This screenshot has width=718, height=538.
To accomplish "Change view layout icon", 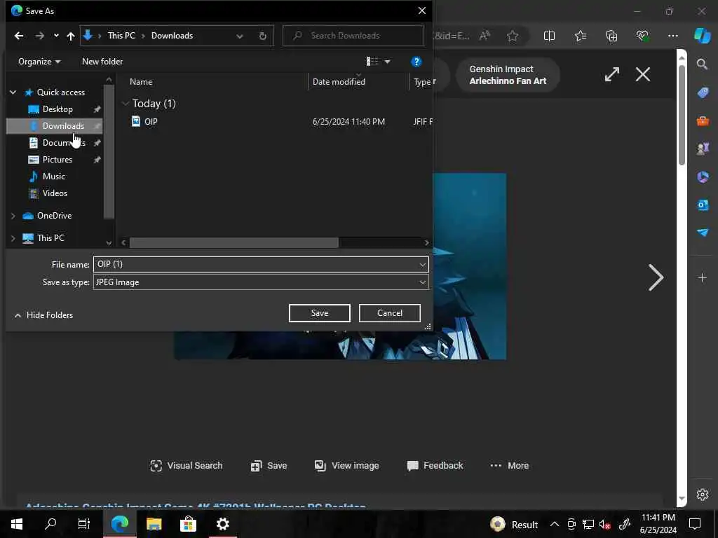I will point(372,62).
